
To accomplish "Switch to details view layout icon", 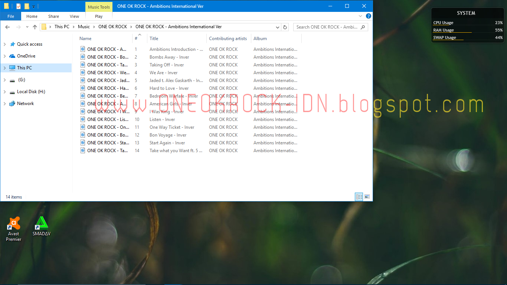I will (x=359, y=197).
